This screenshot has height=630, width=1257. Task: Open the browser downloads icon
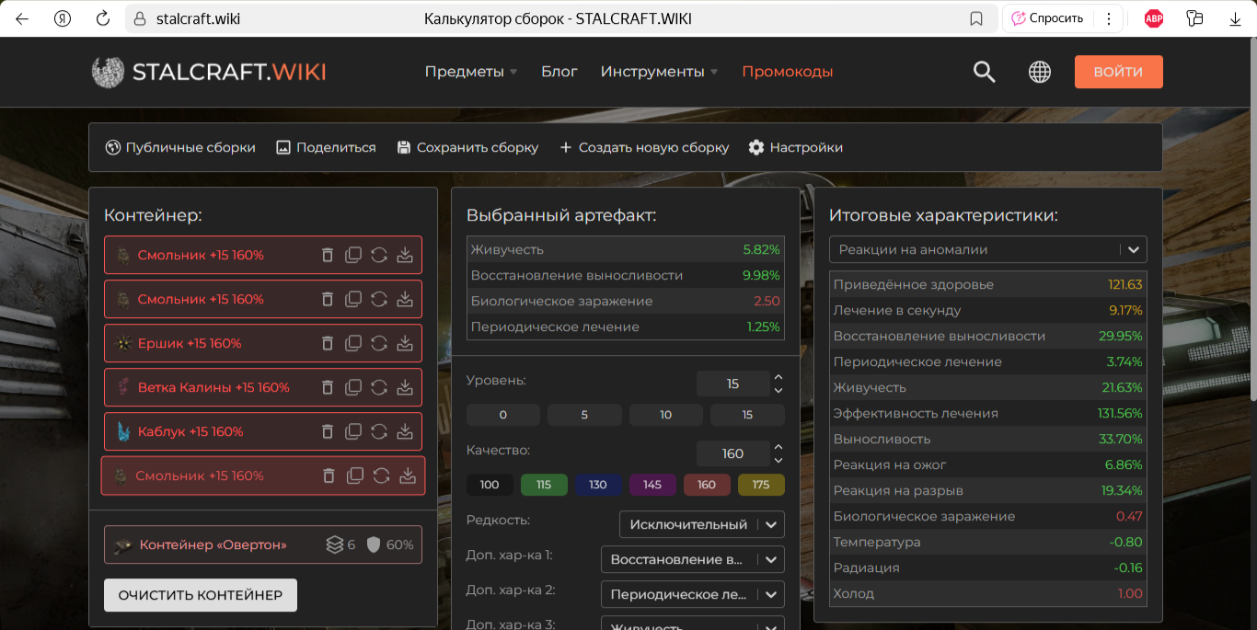click(x=1236, y=18)
